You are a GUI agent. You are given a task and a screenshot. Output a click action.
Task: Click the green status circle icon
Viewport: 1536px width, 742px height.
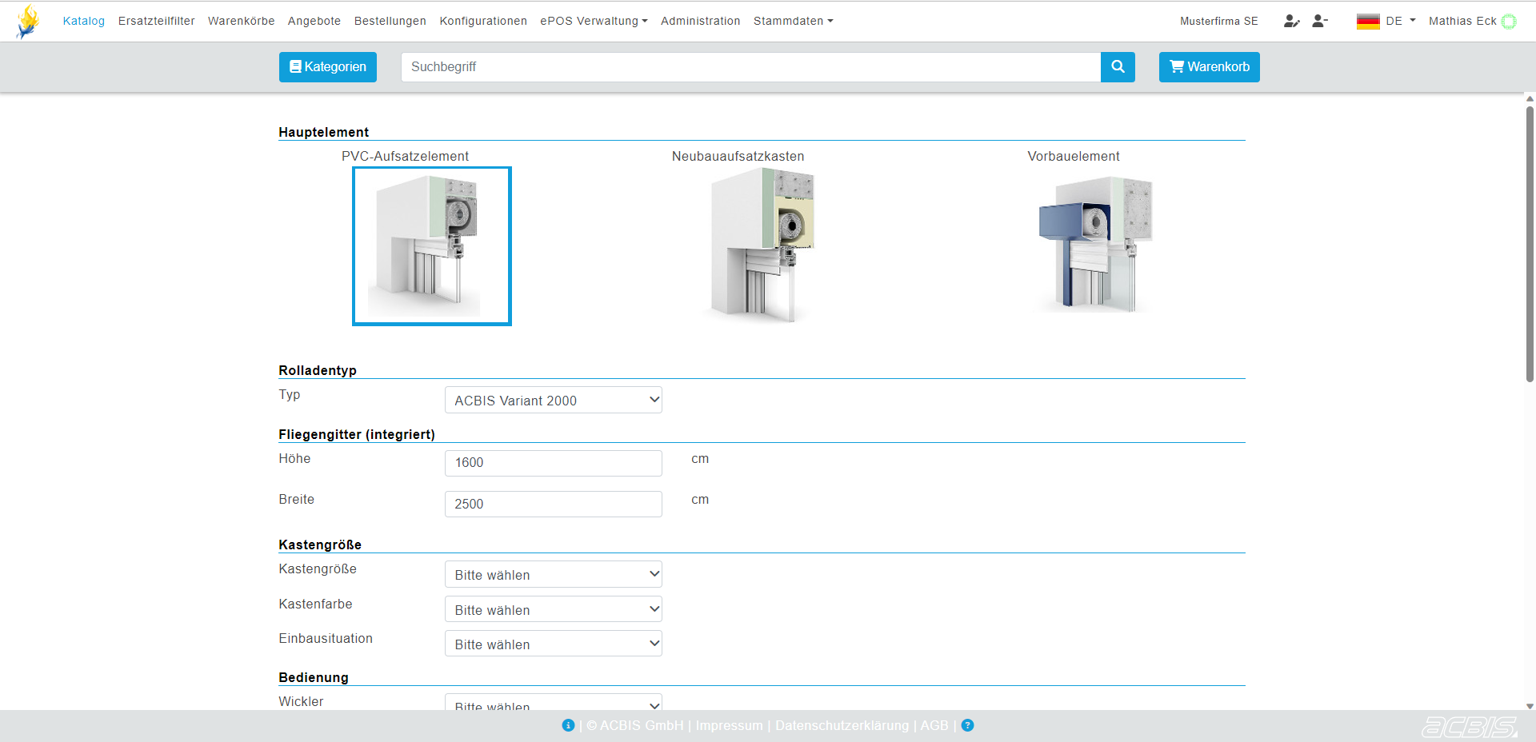(x=1509, y=22)
